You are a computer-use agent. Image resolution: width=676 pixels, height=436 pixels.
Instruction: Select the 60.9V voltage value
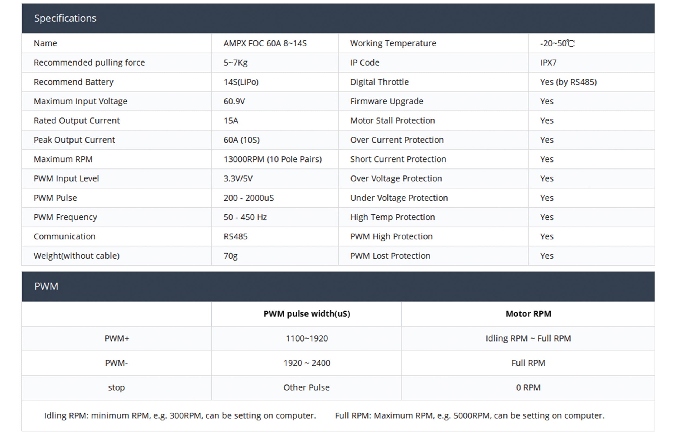click(234, 101)
